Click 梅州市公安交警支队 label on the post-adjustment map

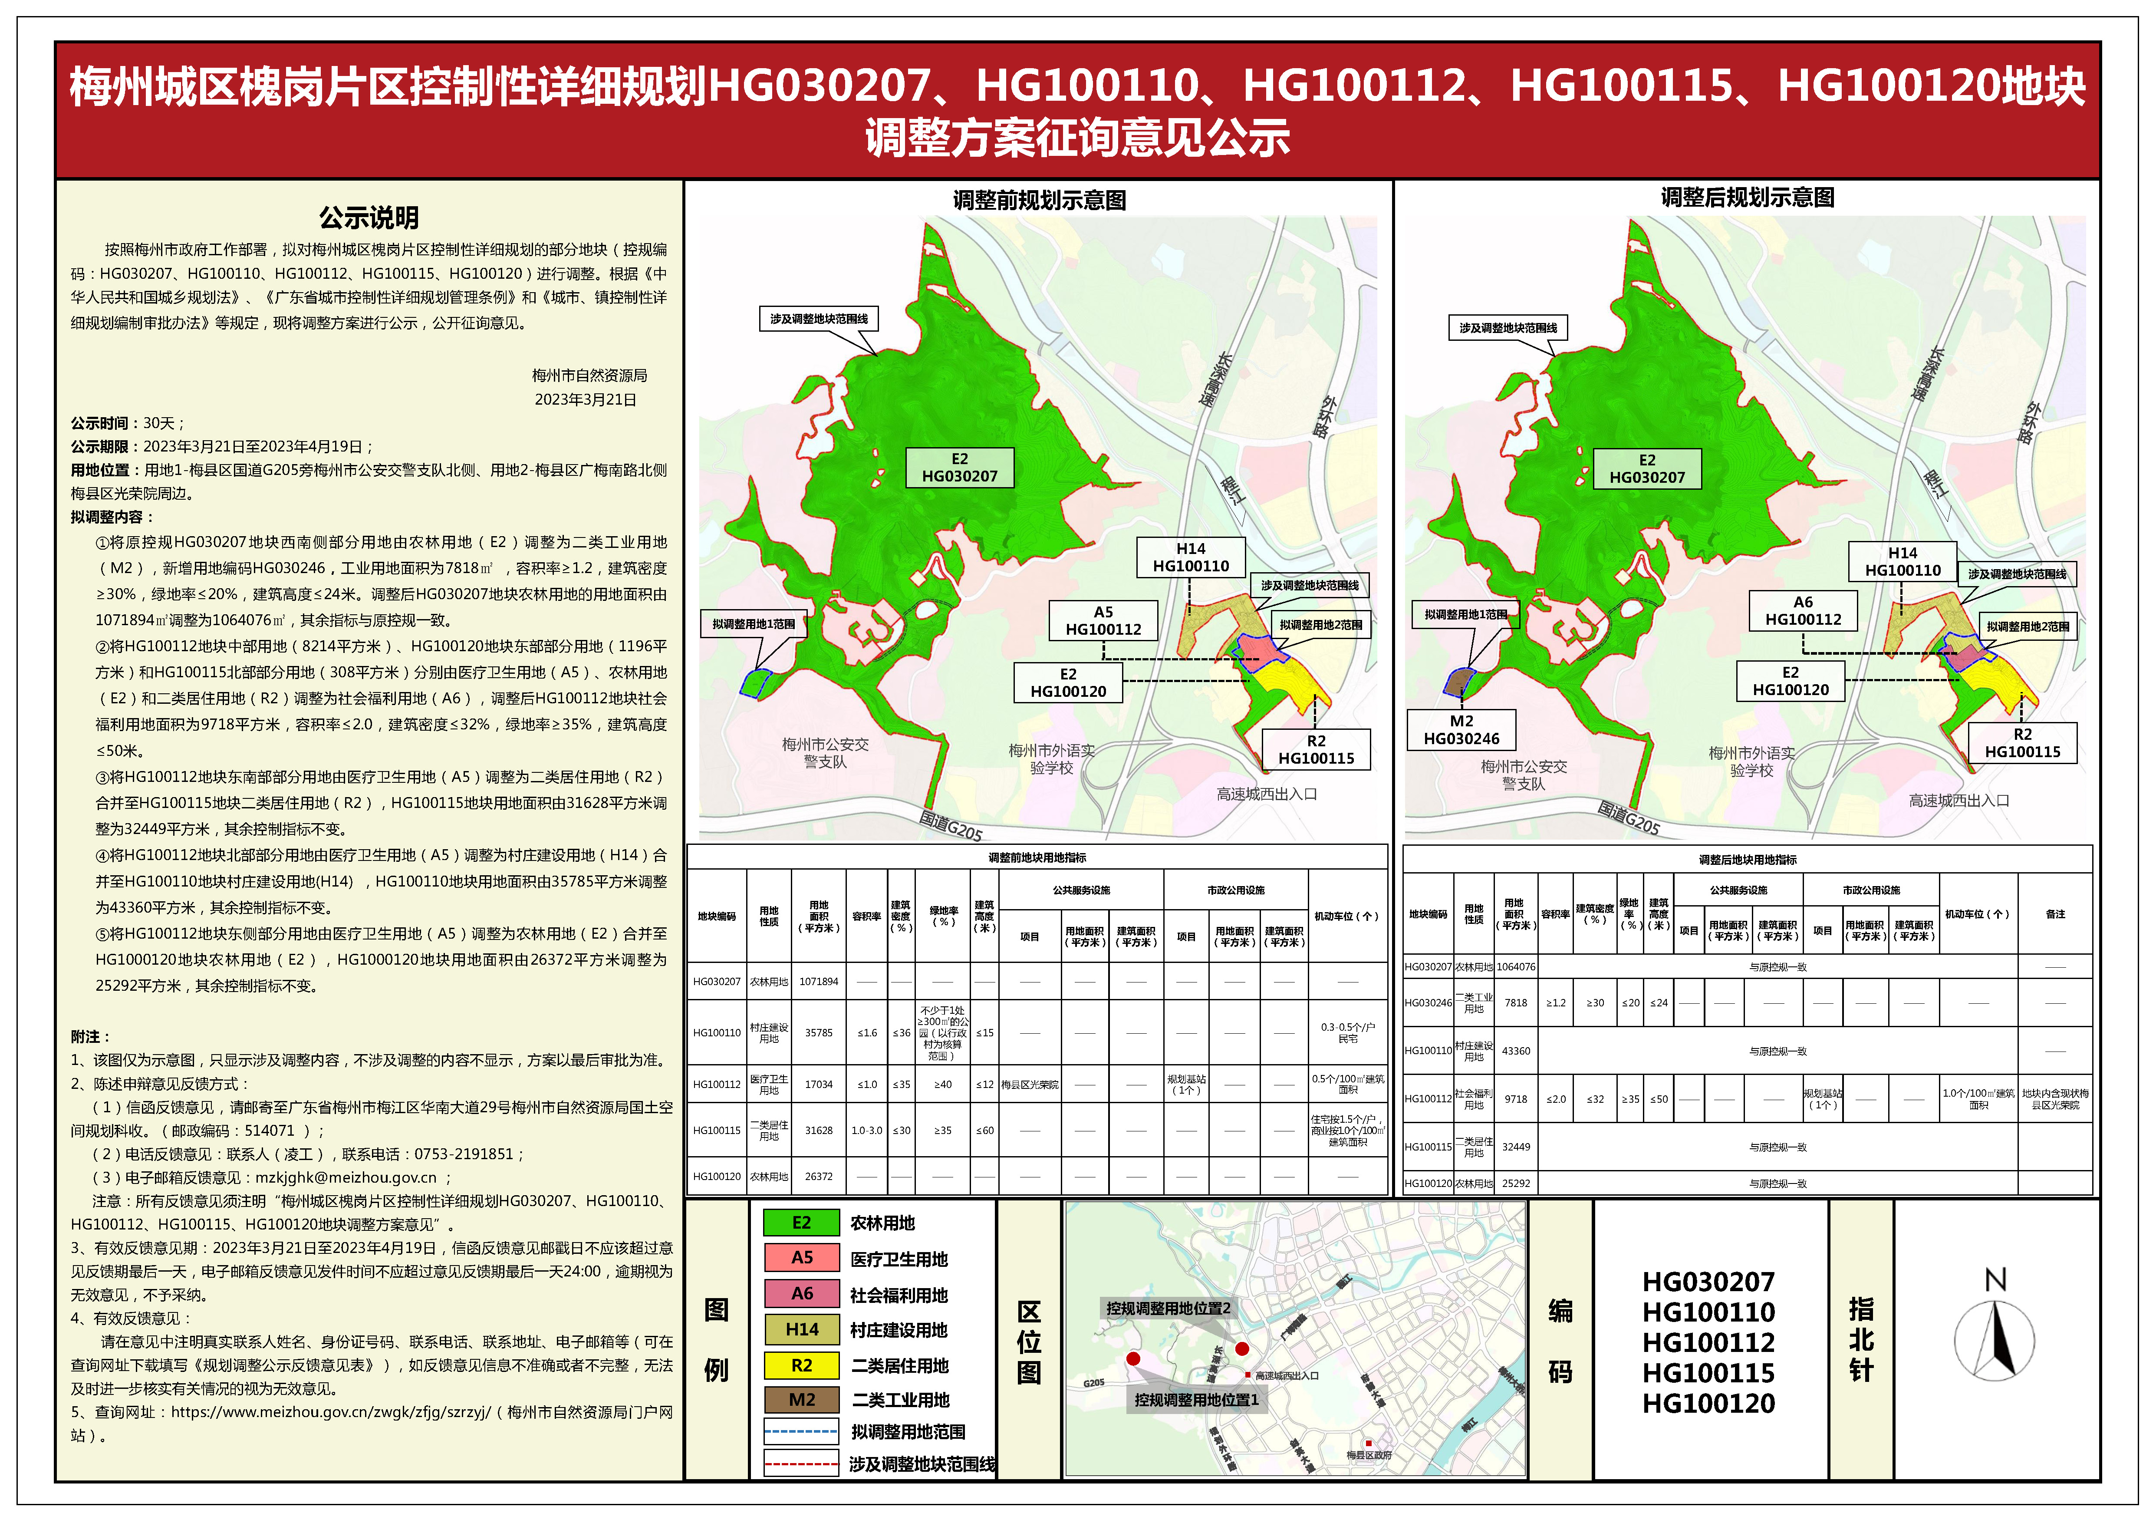1524,775
